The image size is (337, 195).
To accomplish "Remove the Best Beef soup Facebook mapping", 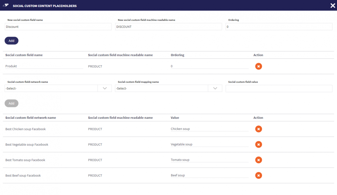I will (x=259, y=175).
